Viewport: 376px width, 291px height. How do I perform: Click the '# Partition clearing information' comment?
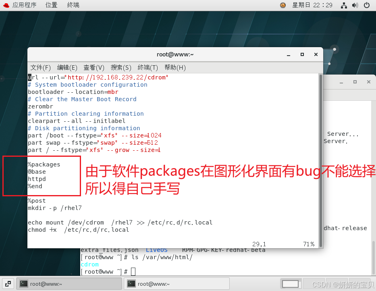click(x=86, y=114)
